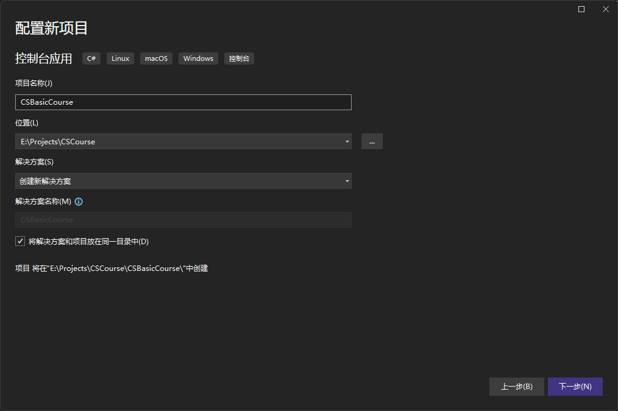The image size is (618, 411).
Task: Uncheck 将解决方案和项目放在同一目录中 checkbox
Action: click(x=20, y=241)
